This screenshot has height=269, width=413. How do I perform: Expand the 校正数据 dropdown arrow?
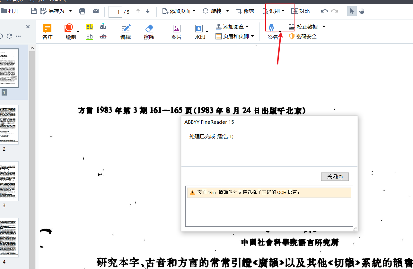tap(324, 27)
